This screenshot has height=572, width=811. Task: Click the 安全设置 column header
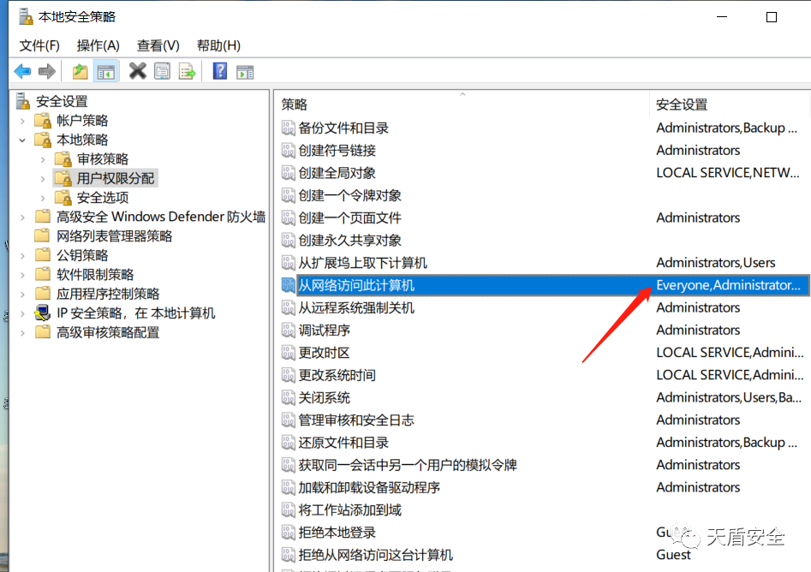click(x=682, y=104)
